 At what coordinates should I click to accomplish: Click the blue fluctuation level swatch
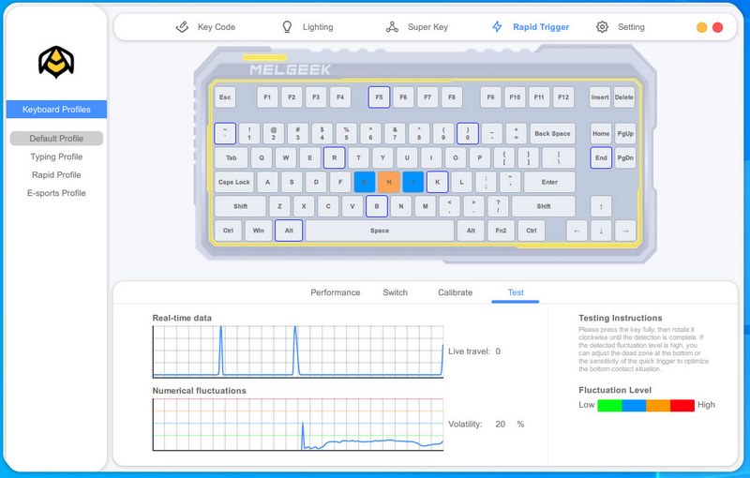coord(634,405)
